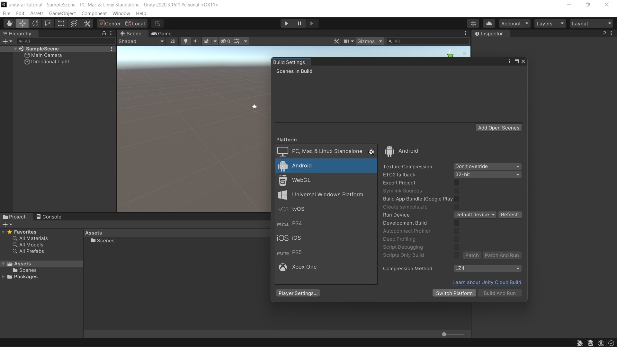This screenshot has height=347, width=617.
Task: Open the Layout dropdown
Action: point(591,23)
